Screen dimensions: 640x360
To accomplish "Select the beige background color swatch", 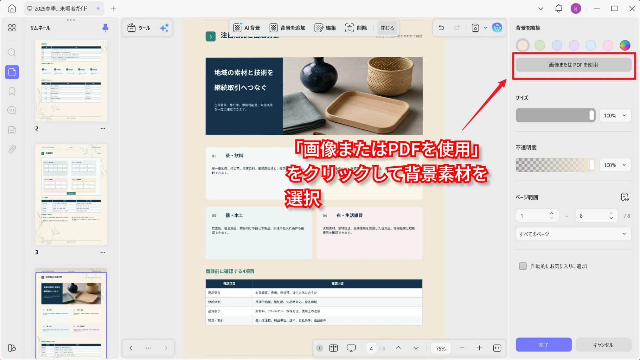I will pos(523,45).
